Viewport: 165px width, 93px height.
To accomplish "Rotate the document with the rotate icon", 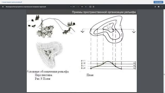I will pos(94,7).
